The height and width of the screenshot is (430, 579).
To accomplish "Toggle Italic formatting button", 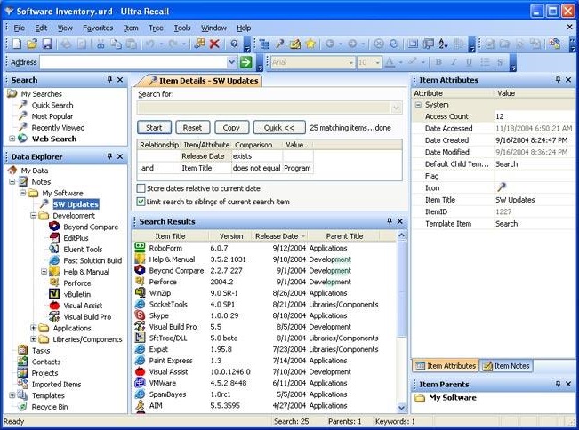I will [454, 62].
